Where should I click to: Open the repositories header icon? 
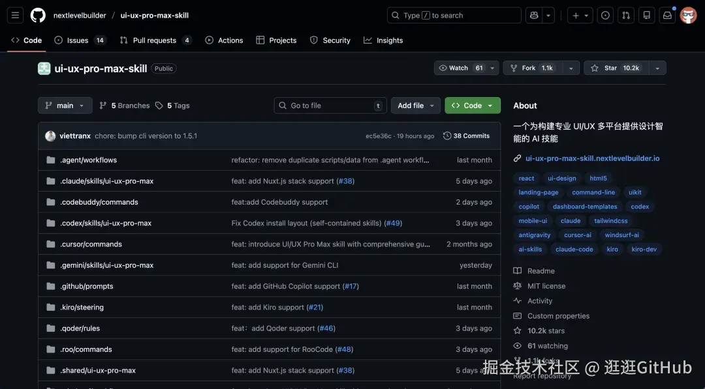coord(646,15)
